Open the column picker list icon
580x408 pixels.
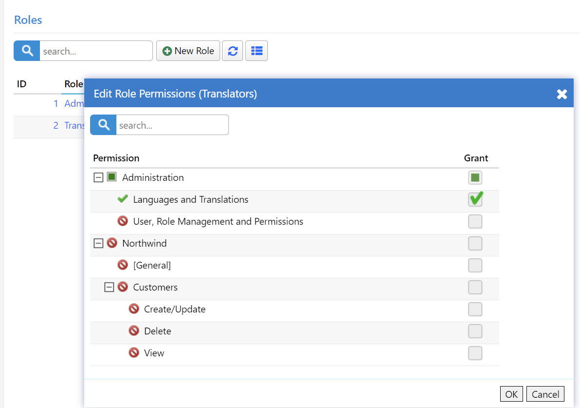[x=257, y=51]
